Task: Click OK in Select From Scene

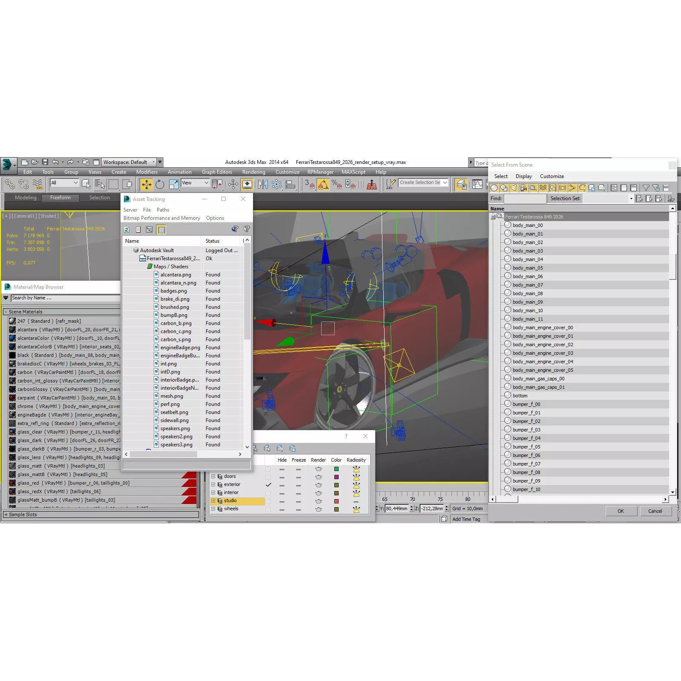Action: [x=621, y=511]
